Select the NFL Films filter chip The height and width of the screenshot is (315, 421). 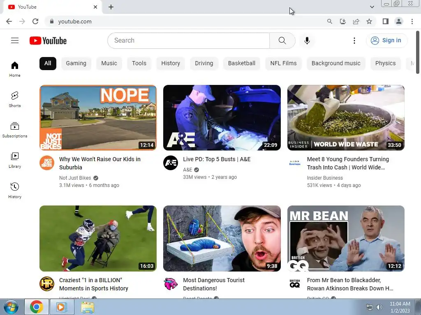coord(284,64)
